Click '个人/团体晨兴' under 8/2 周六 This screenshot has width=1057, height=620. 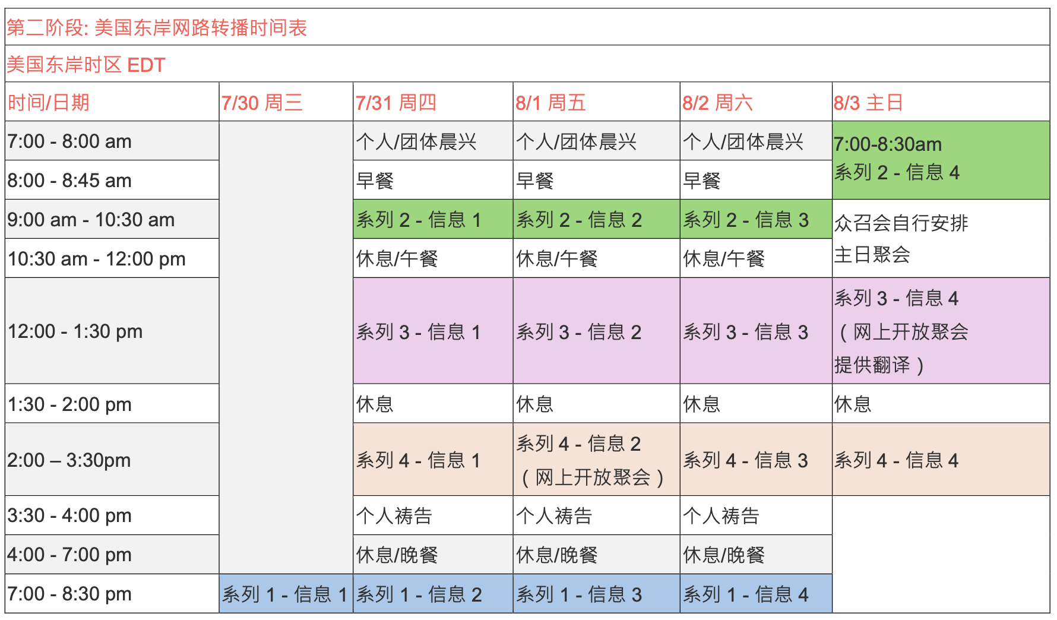click(x=756, y=141)
